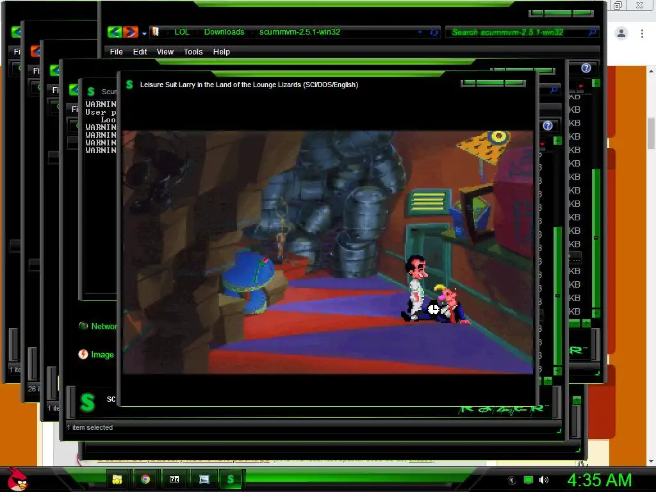Expand the address bar history dropdown
656x492 pixels.
420,32
